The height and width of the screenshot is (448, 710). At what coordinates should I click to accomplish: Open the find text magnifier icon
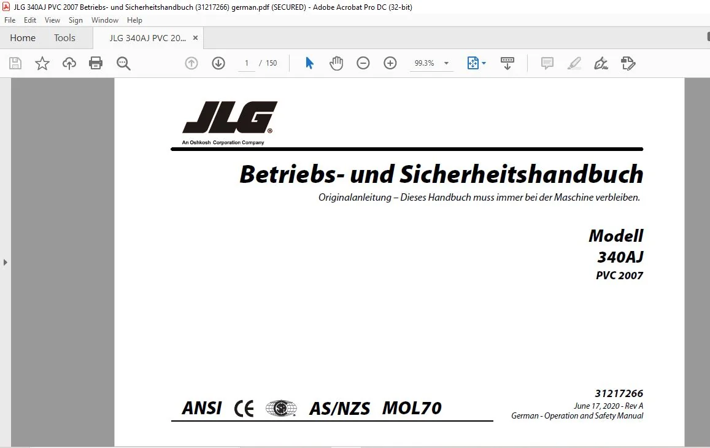coord(123,63)
